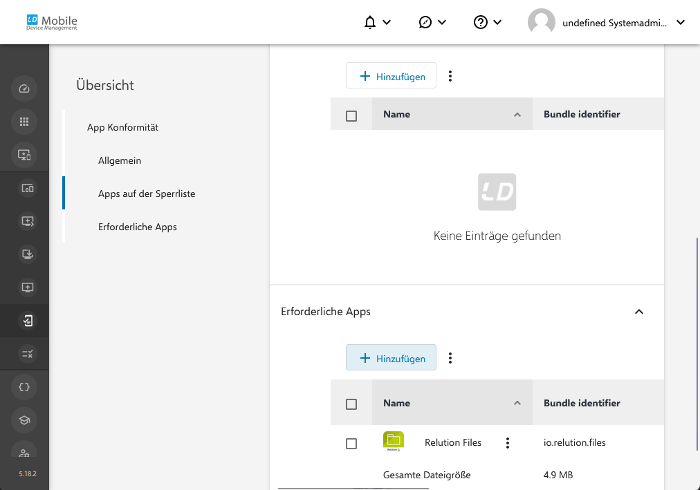Select the active compliance checklist sidebar icon
The width and height of the screenshot is (700, 490).
click(x=27, y=321)
